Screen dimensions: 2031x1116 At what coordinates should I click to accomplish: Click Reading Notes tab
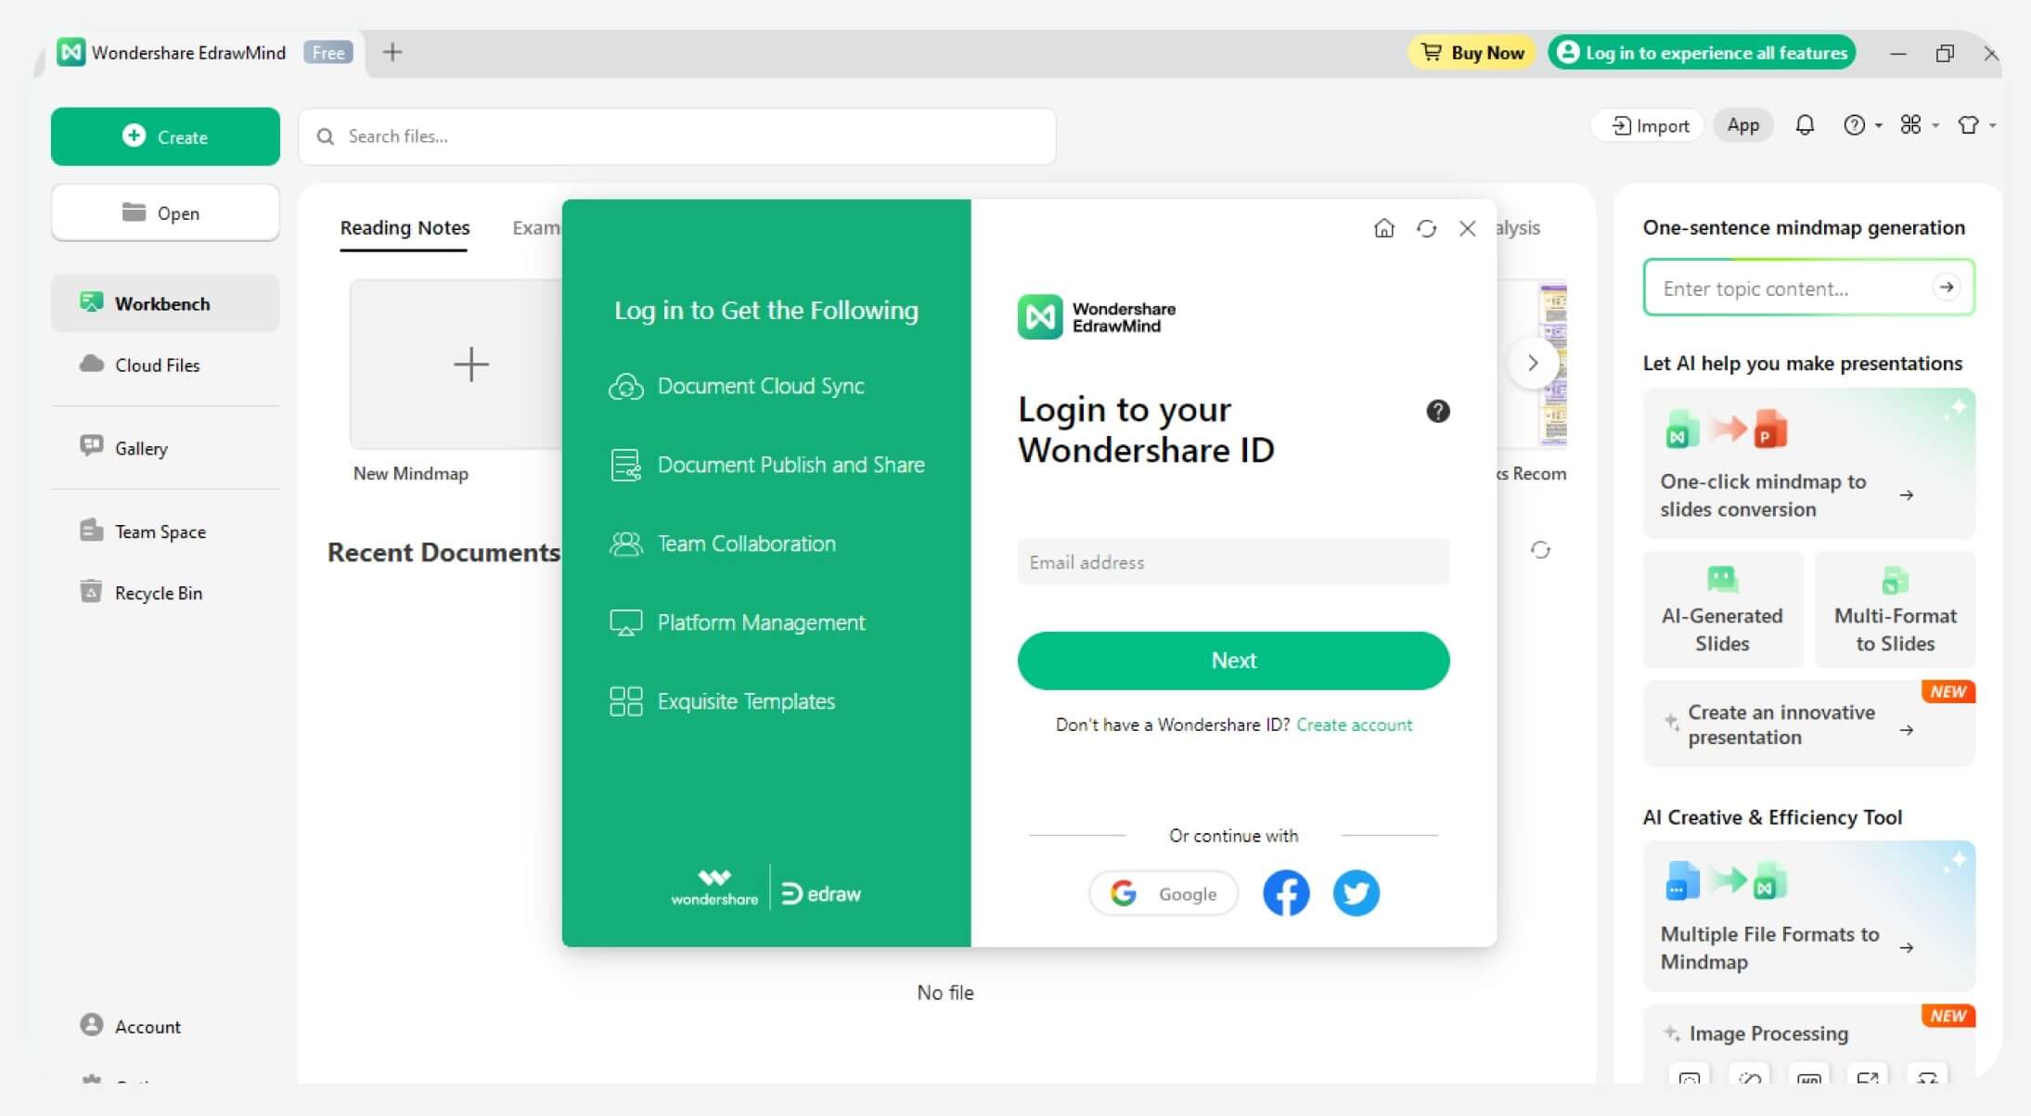(x=404, y=228)
